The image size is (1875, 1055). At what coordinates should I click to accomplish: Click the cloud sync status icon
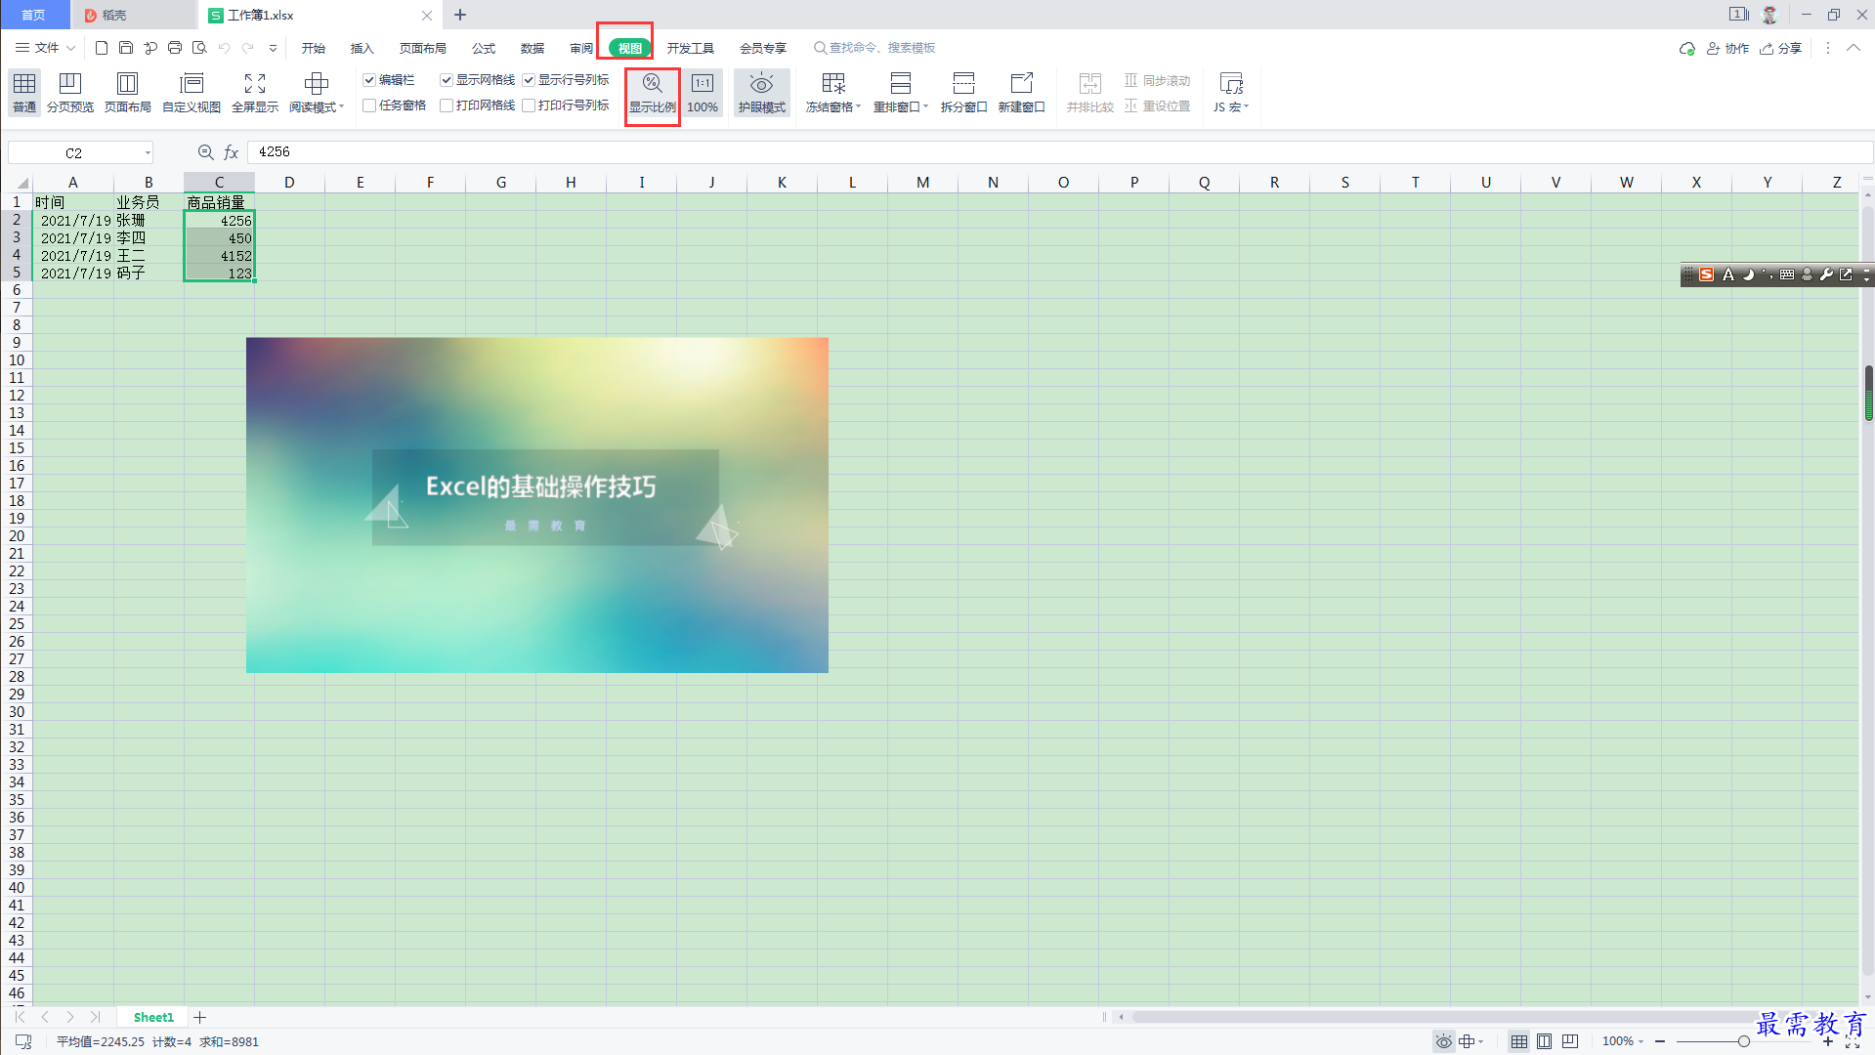1687,48
